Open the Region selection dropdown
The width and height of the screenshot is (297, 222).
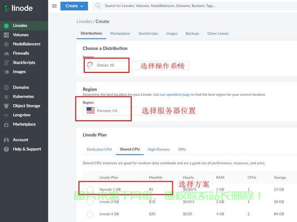[x=136, y=111]
